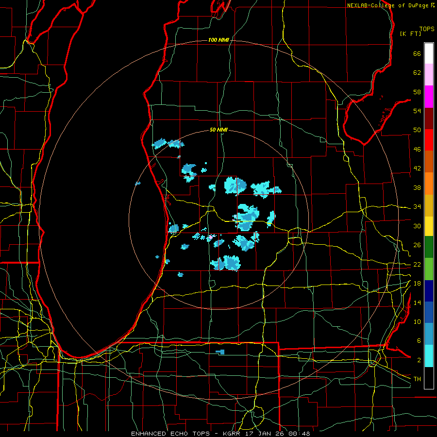Click the yellow 34 kft swatch
The height and width of the screenshot is (437, 437).
pos(429,226)
